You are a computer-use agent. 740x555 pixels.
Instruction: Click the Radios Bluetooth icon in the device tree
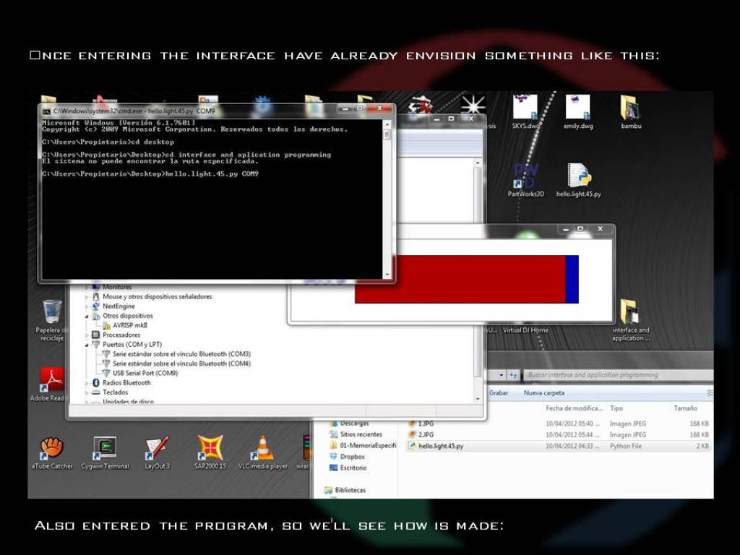(96, 383)
